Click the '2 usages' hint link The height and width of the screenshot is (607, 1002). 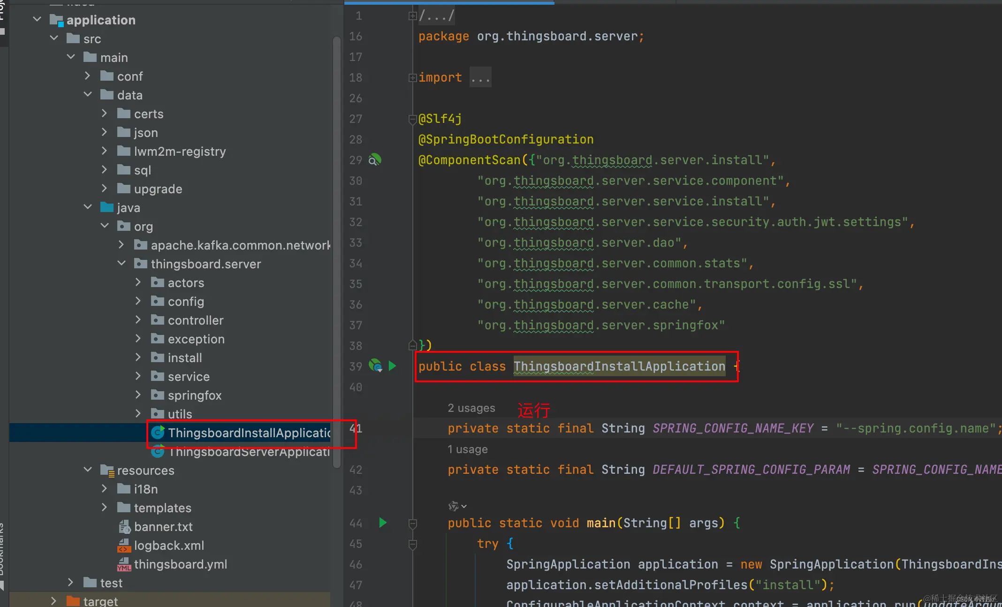click(471, 408)
